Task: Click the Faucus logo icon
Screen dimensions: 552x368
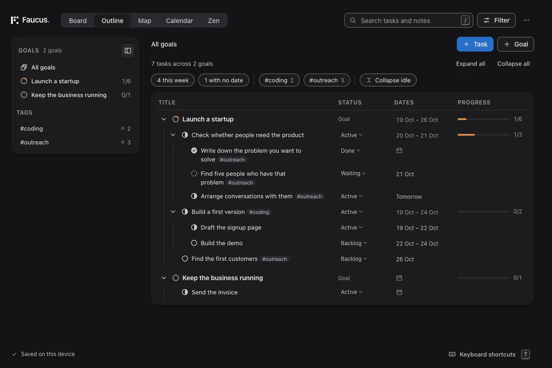Action: 15,20
